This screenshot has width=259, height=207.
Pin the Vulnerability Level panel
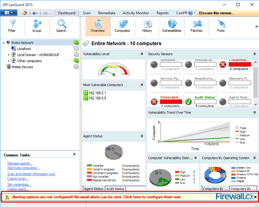coord(142,54)
